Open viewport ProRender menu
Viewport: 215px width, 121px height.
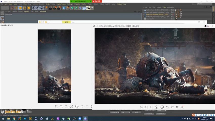coord(43,12)
